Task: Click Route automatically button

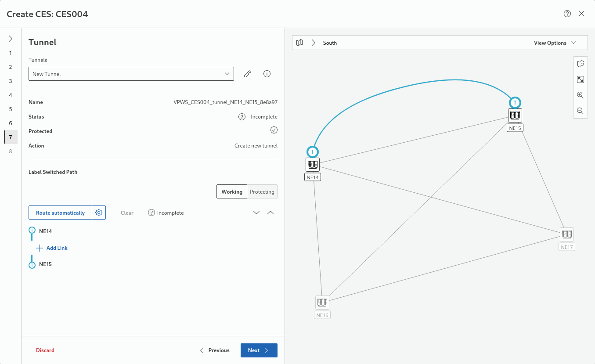Action: (x=60, y=213)
